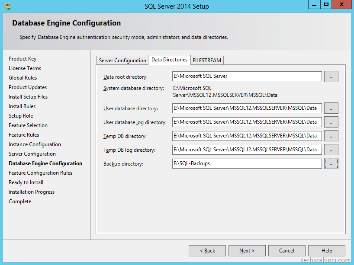Browse for Backup directory

[x=331, y=163]
